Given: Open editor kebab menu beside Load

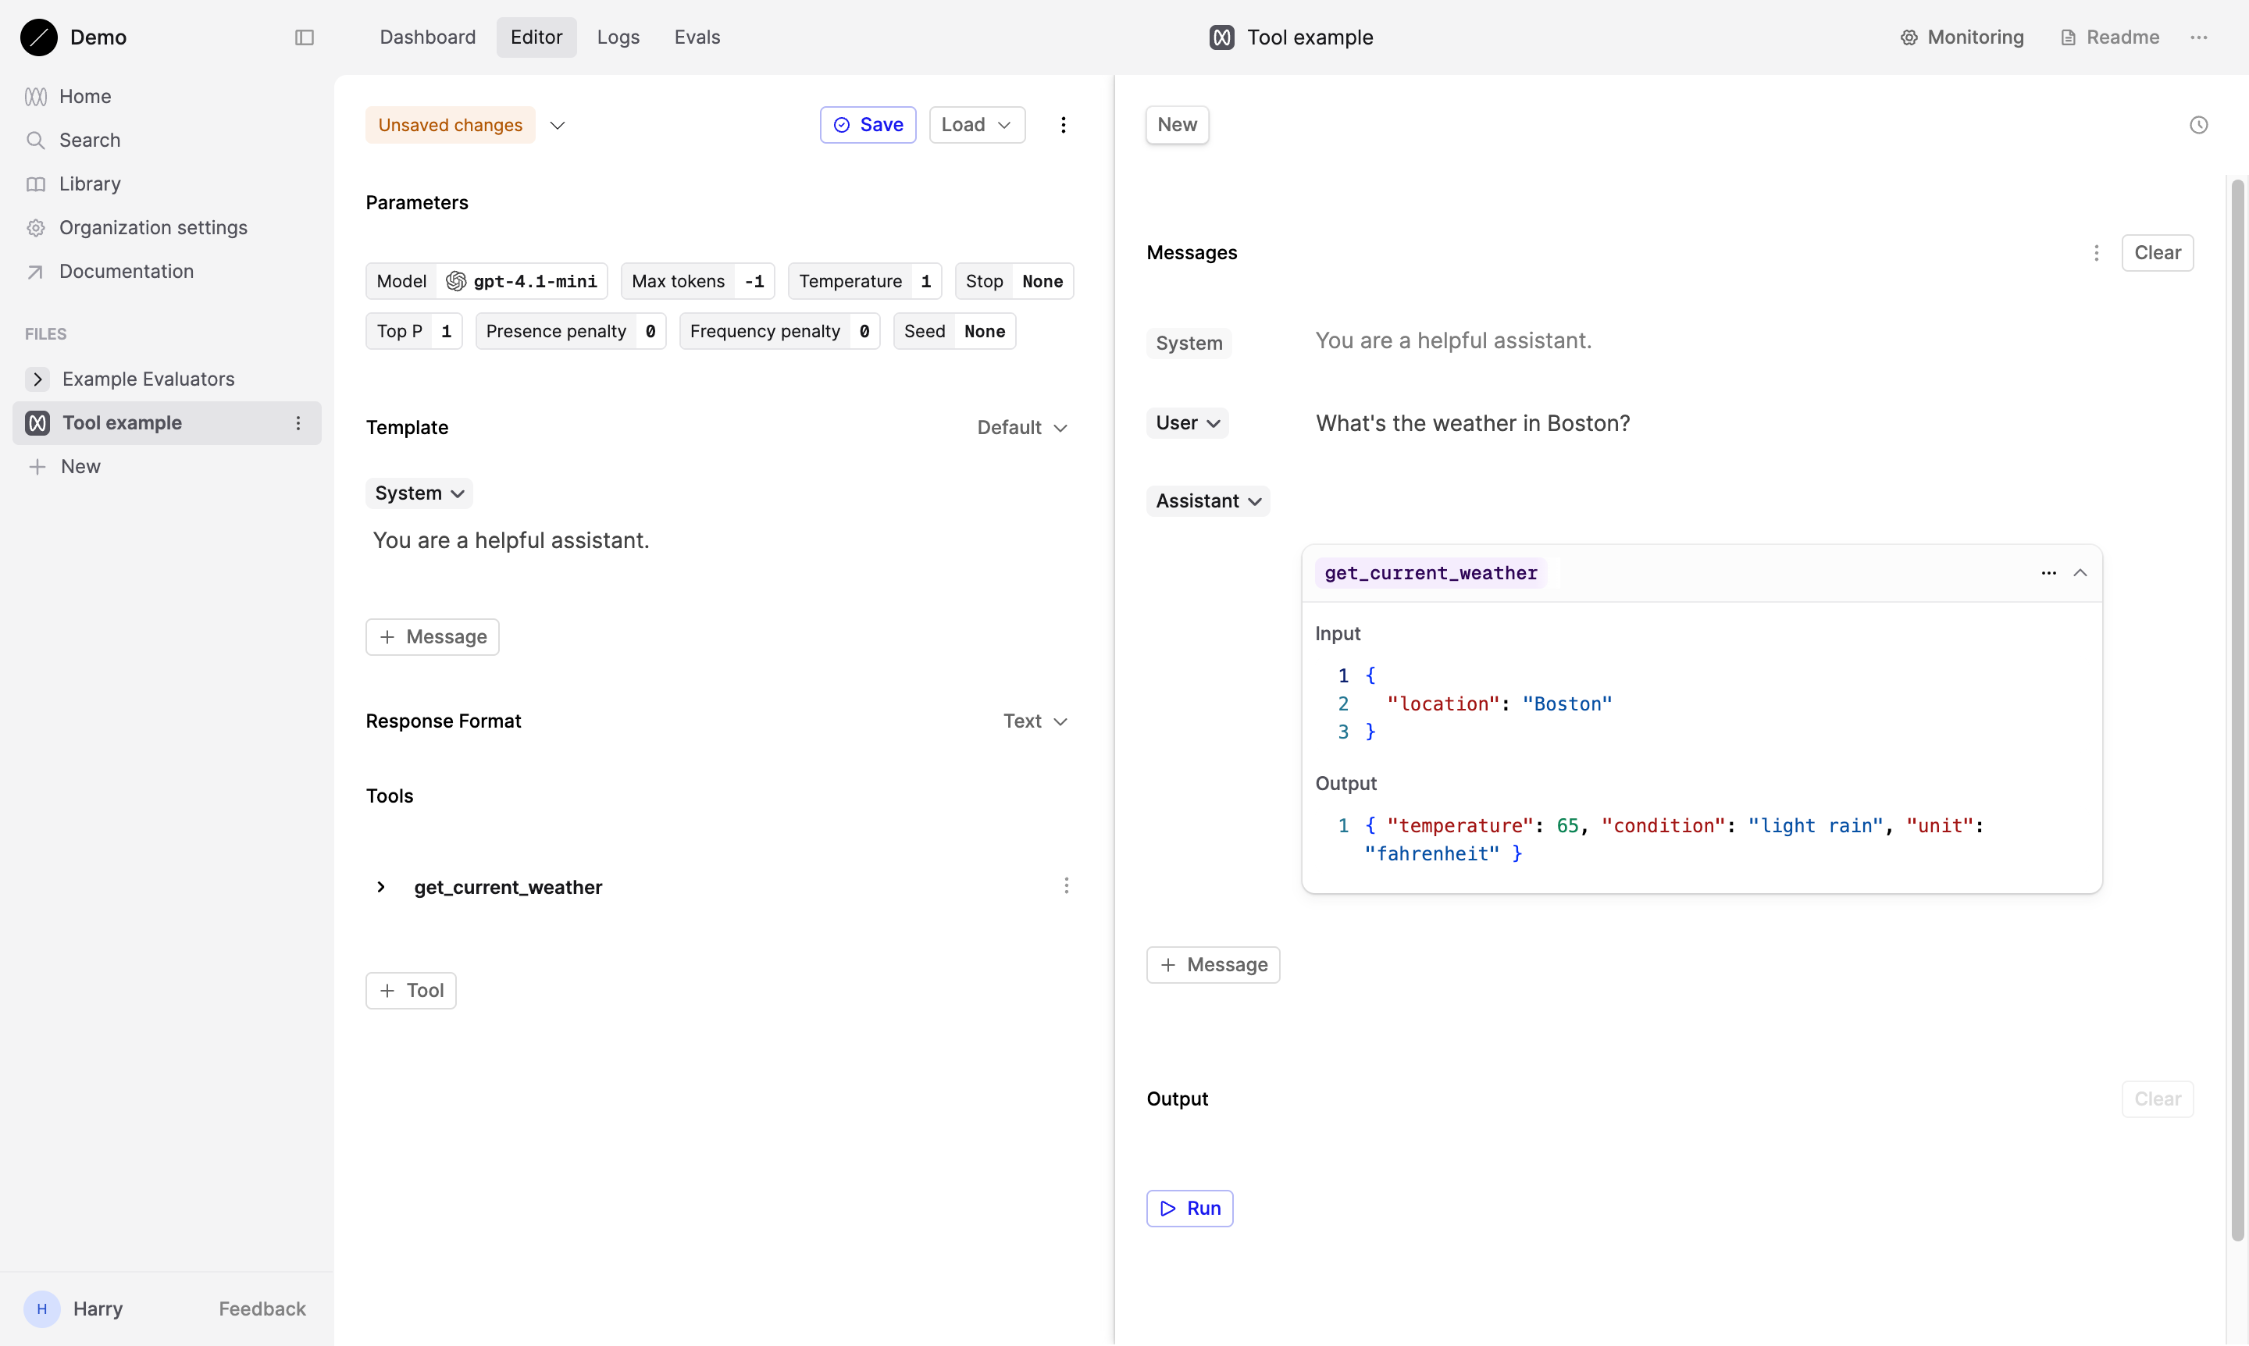Looking at the screenshot, I should point(1064,125).
